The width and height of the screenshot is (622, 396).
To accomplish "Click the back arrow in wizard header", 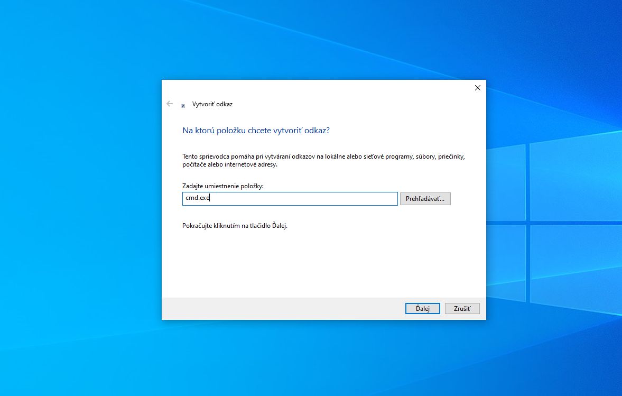I will pyautogui.click(x=170, y=104).
